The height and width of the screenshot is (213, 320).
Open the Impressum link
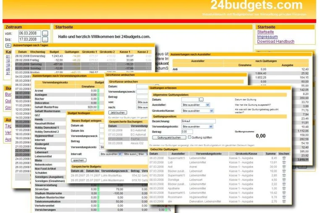(x=268, y=37)
